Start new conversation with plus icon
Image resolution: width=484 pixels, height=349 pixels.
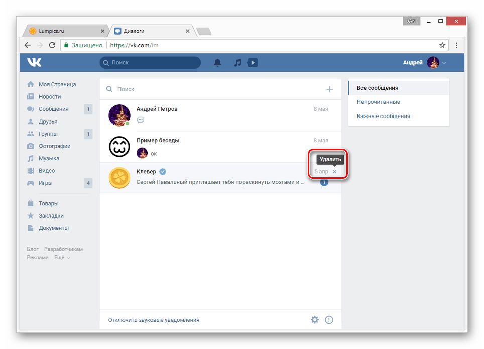coord(329,89)
